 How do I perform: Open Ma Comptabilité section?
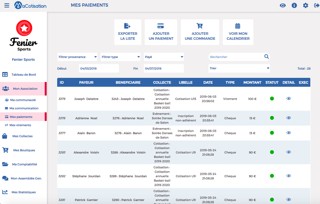(x=25, y=164)
